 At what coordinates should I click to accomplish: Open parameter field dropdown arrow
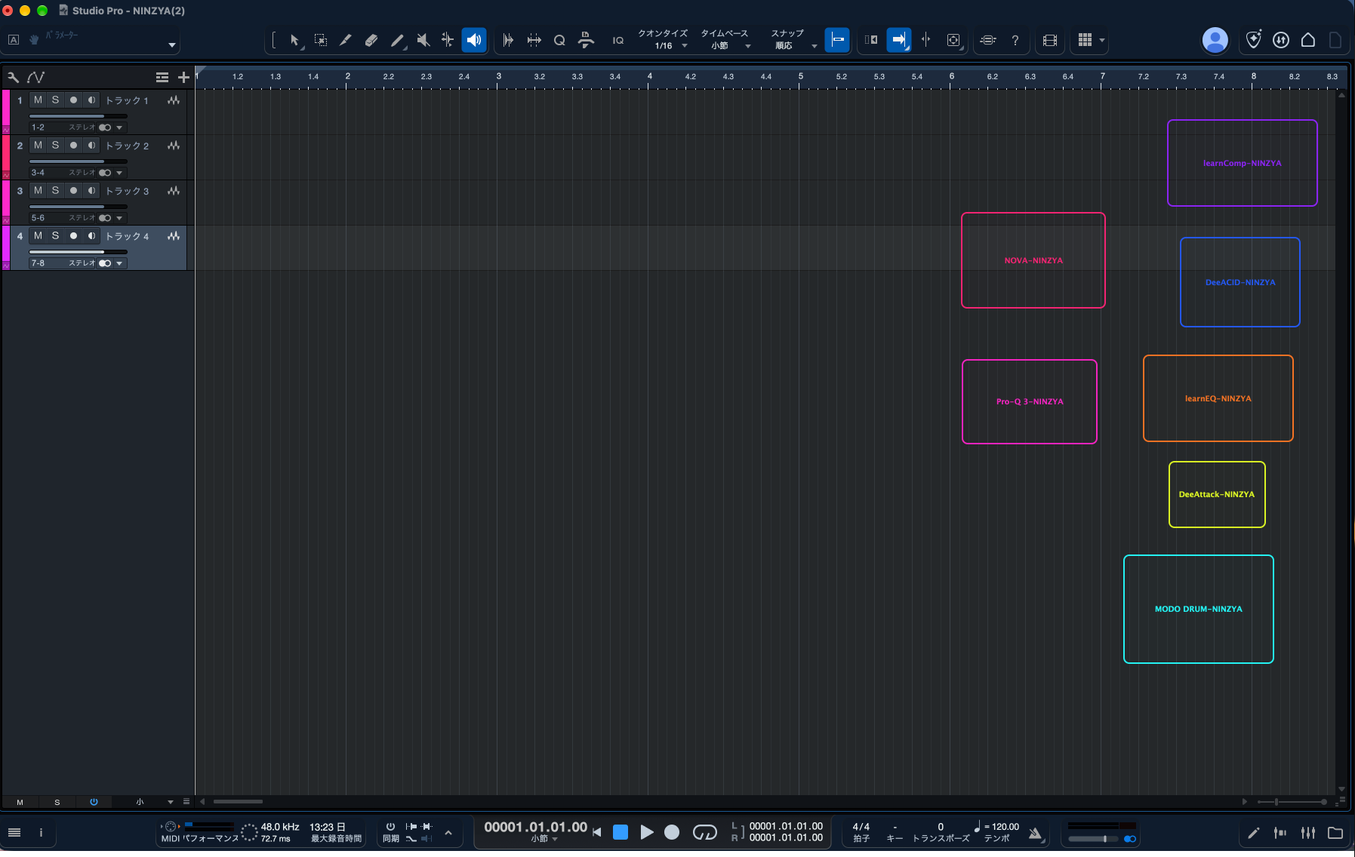coord(172,45)
